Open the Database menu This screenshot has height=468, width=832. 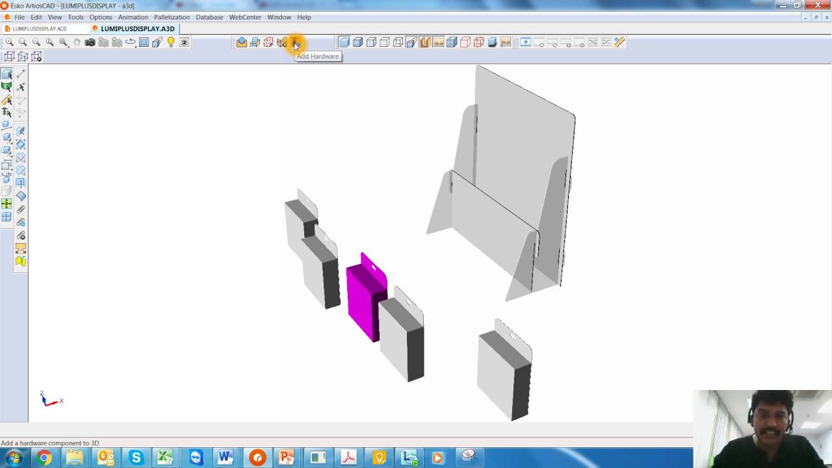pos(209,17)
